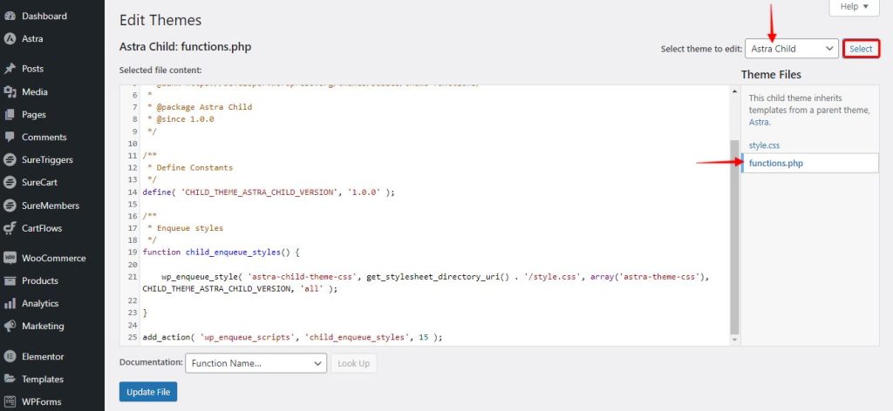This screenshot has width=893, height=411.
Task: Open the Elementor menu label
Action: point(43,356)
